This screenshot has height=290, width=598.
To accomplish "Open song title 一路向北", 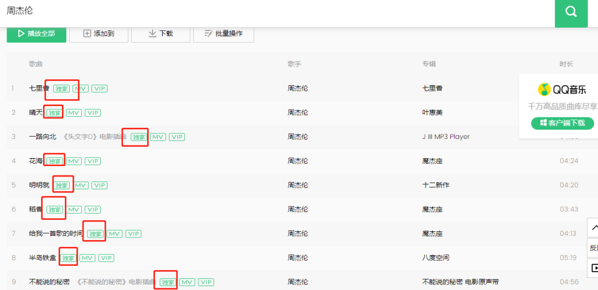I will coord(43,137).
